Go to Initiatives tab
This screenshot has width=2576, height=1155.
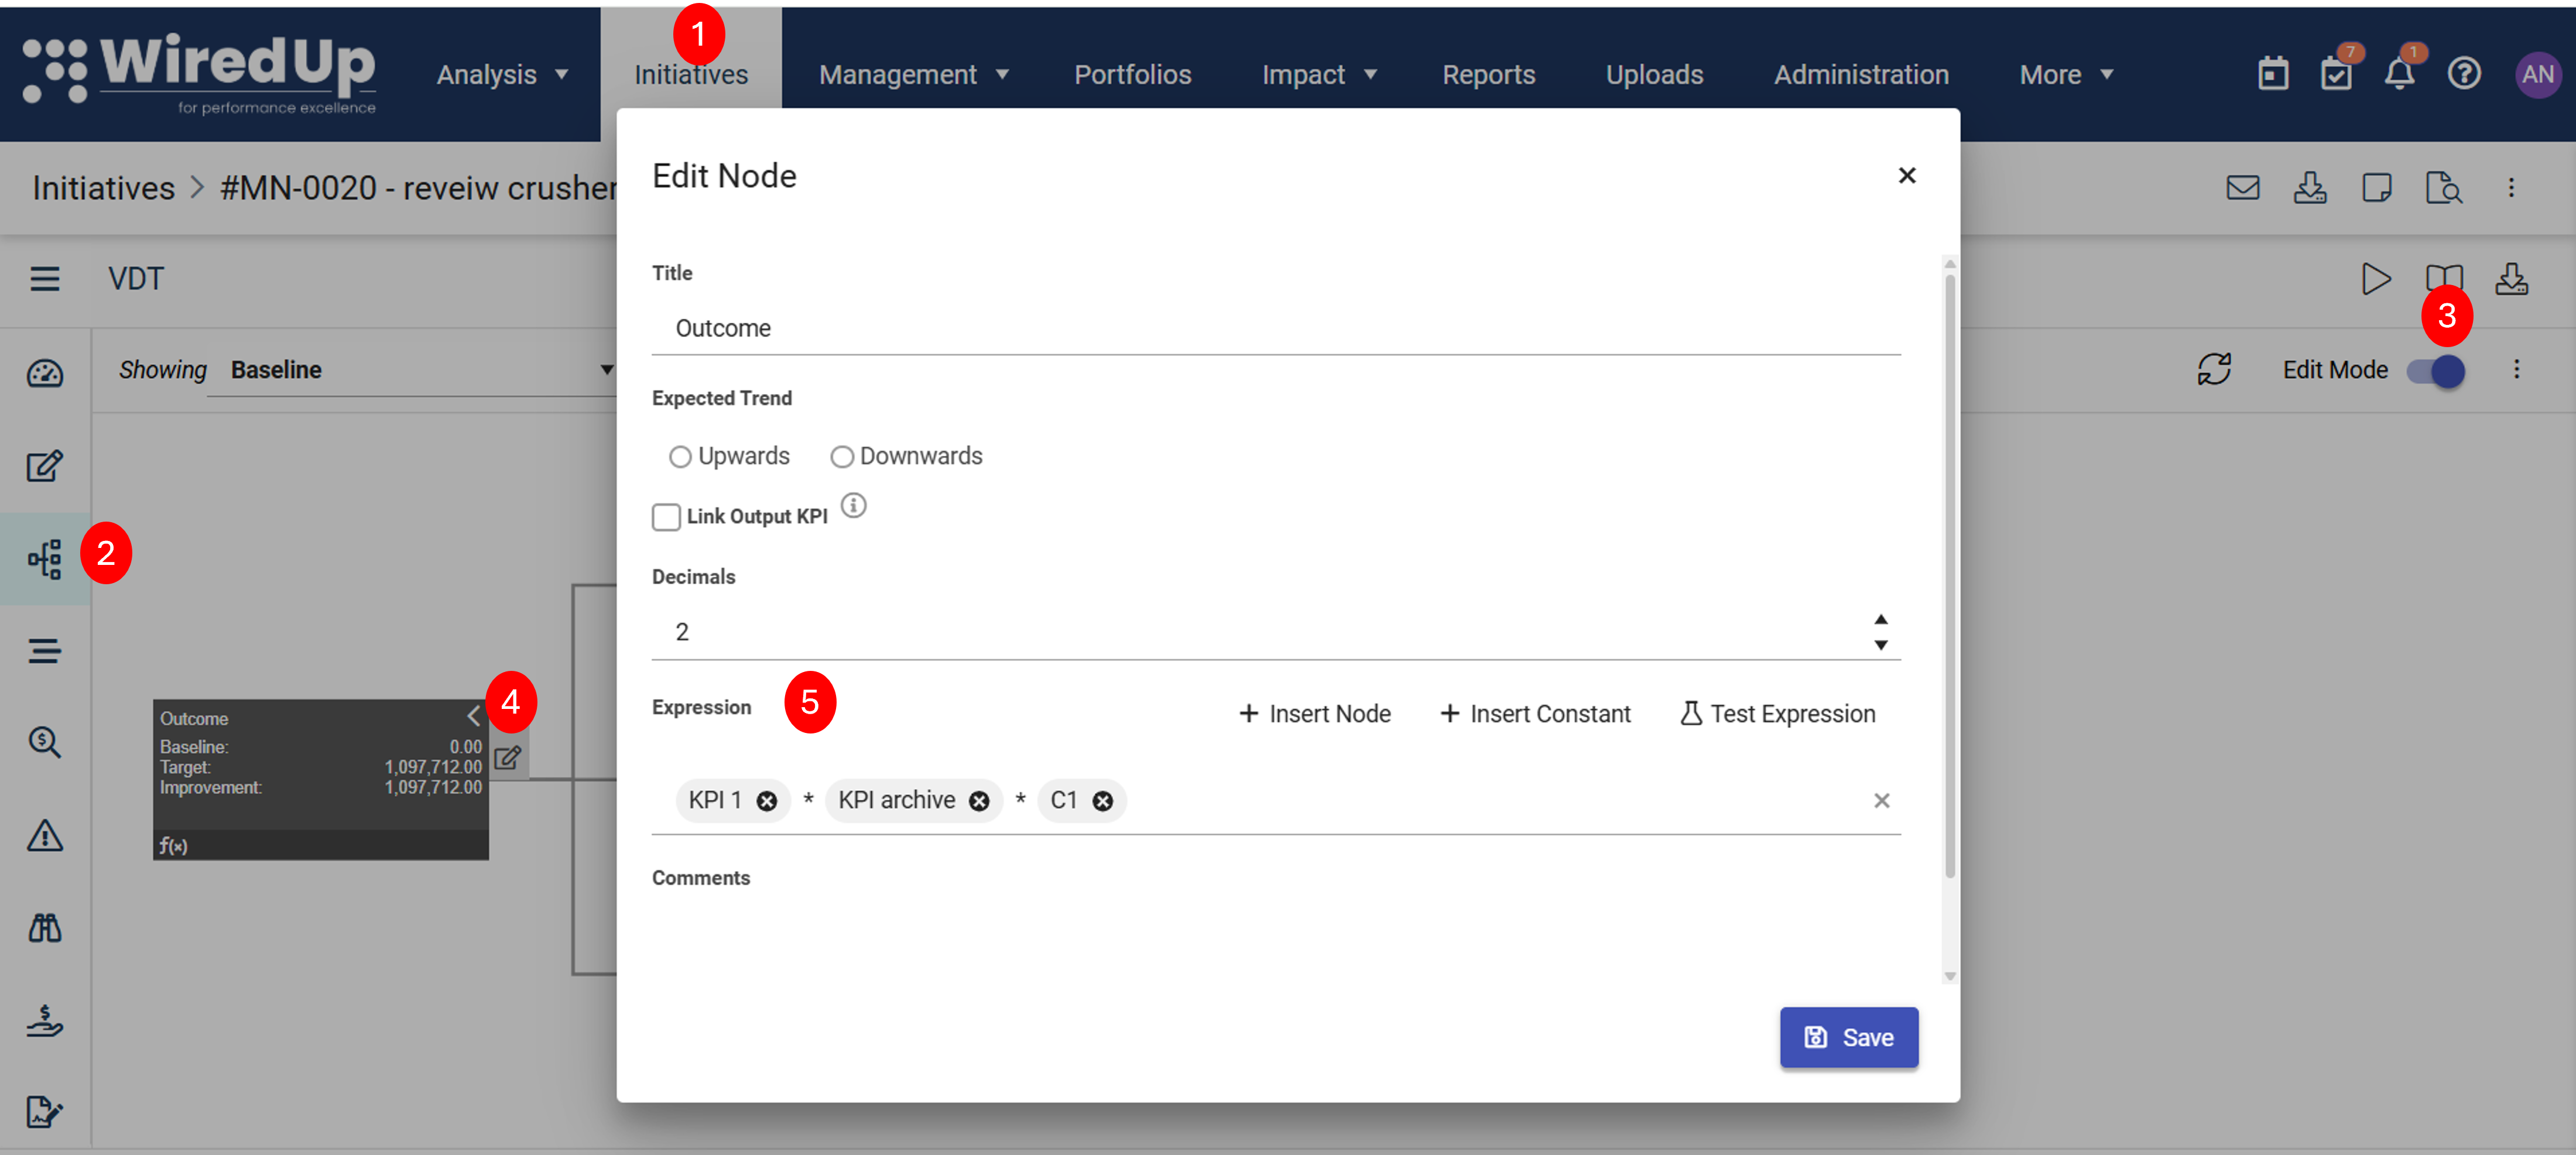click(691, 74)
